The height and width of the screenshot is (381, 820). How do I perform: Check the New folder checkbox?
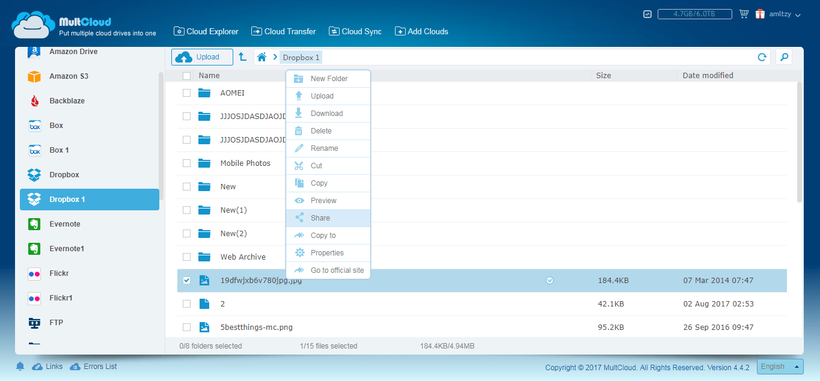187,187
